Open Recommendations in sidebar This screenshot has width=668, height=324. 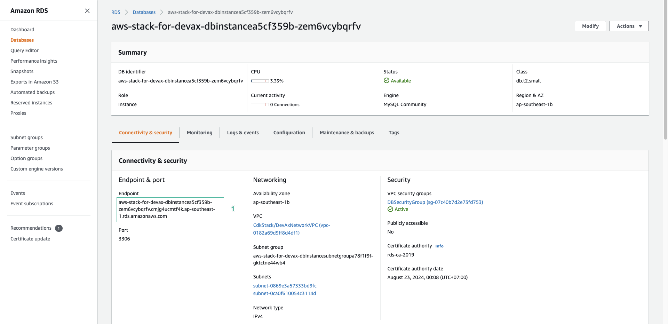pos(31,228)
